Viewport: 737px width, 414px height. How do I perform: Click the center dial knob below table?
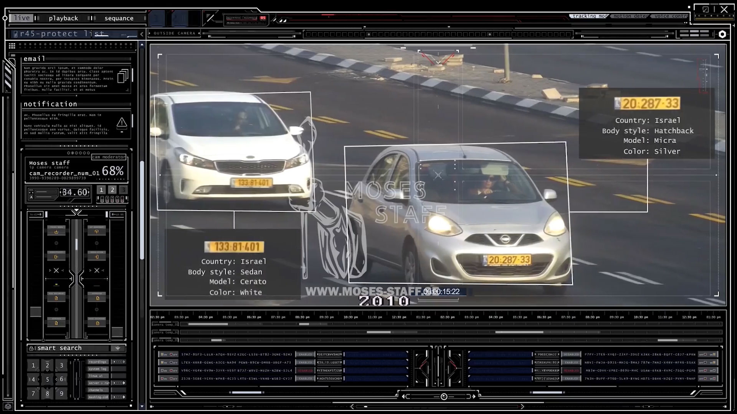tap(444, 397)
